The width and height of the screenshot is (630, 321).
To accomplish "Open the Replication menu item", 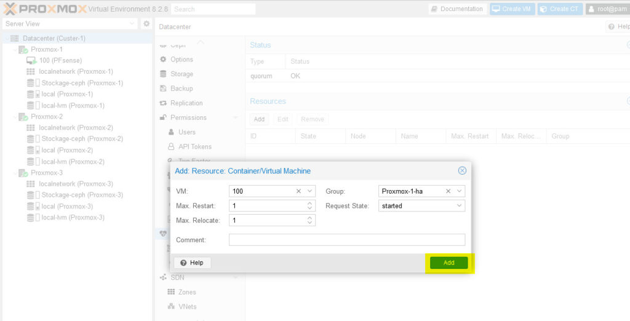I will (186, 103).
